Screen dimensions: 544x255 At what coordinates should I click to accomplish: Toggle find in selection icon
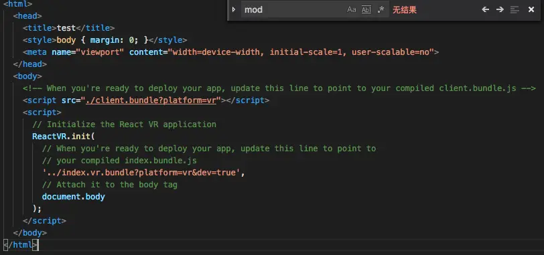tap(515, 9)
